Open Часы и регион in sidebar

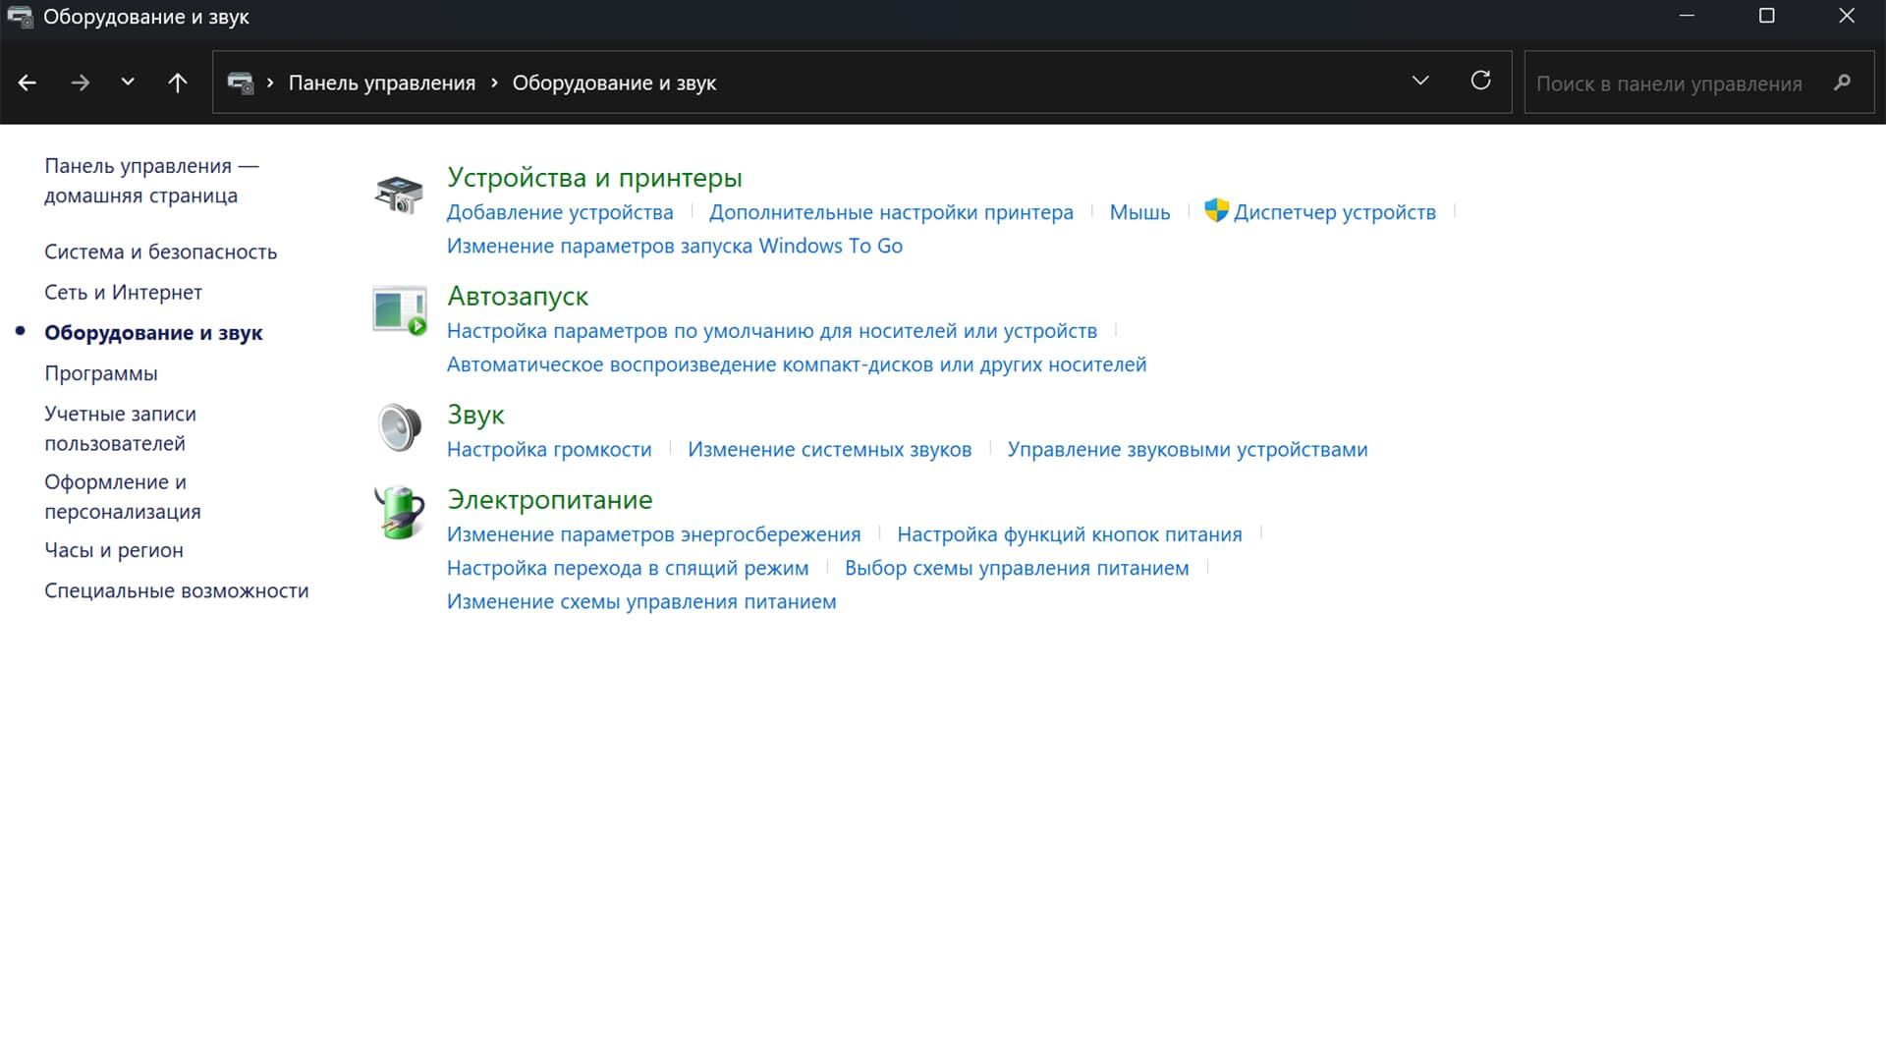click(x=114, y=551)
